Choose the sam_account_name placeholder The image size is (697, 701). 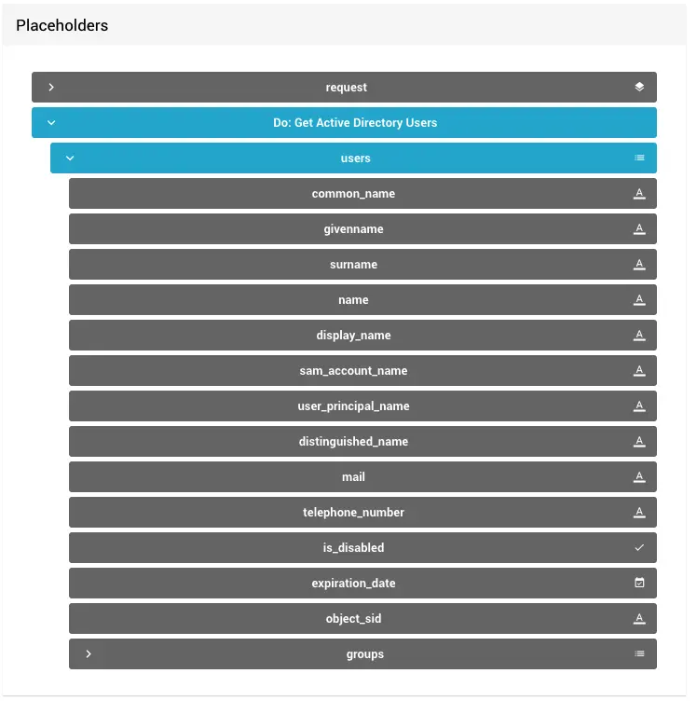(353, 371)
